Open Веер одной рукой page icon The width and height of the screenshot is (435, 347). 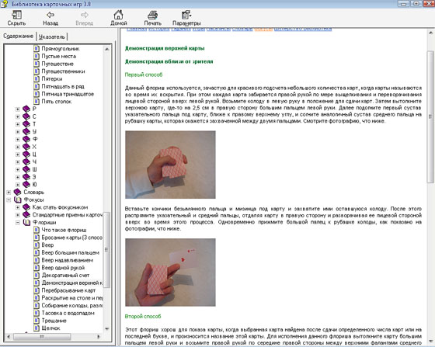(x=37, y=268)
